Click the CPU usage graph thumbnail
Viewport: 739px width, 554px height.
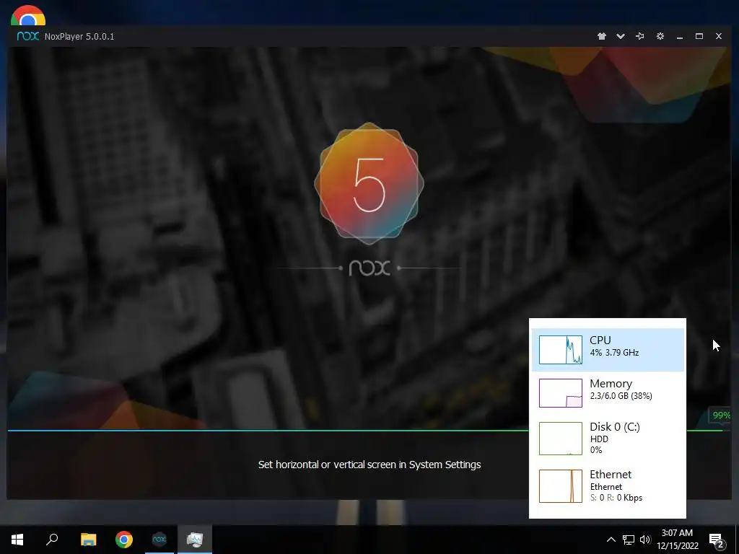tap(560, 350)
